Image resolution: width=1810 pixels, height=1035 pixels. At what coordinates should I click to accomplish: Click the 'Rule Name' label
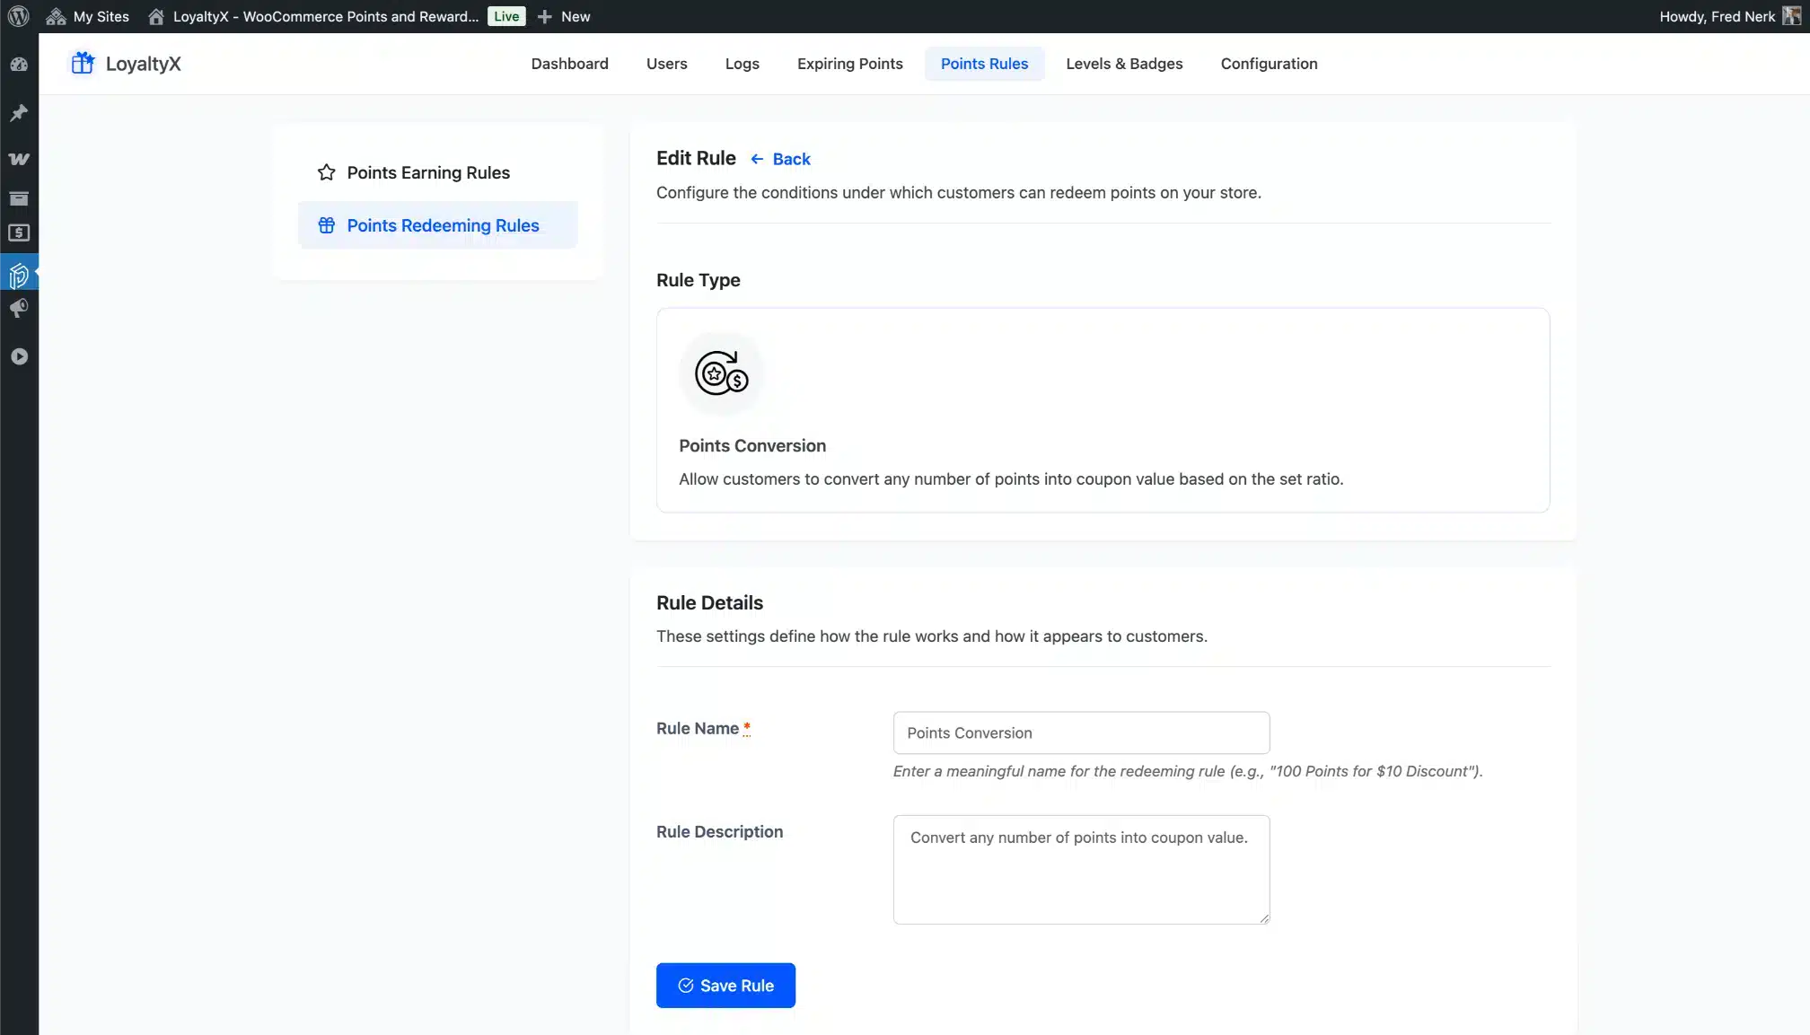[x=698, y=729]
